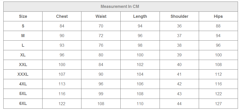Select shoulder value 39 for size XL
Screen dimensions: 240x111
pyautogui.click(x=179, y=55)
